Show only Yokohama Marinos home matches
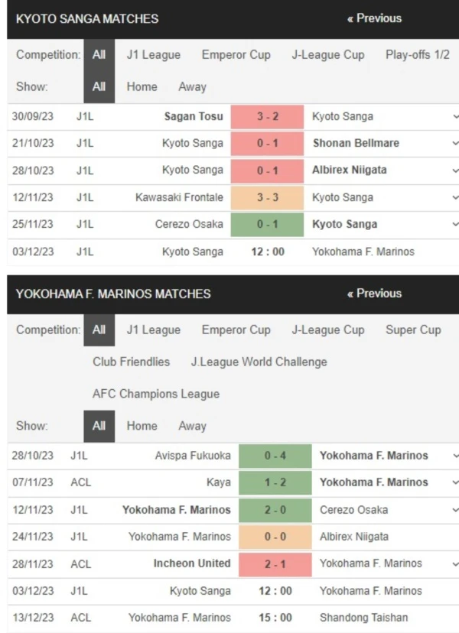 [x=142, y=426]
